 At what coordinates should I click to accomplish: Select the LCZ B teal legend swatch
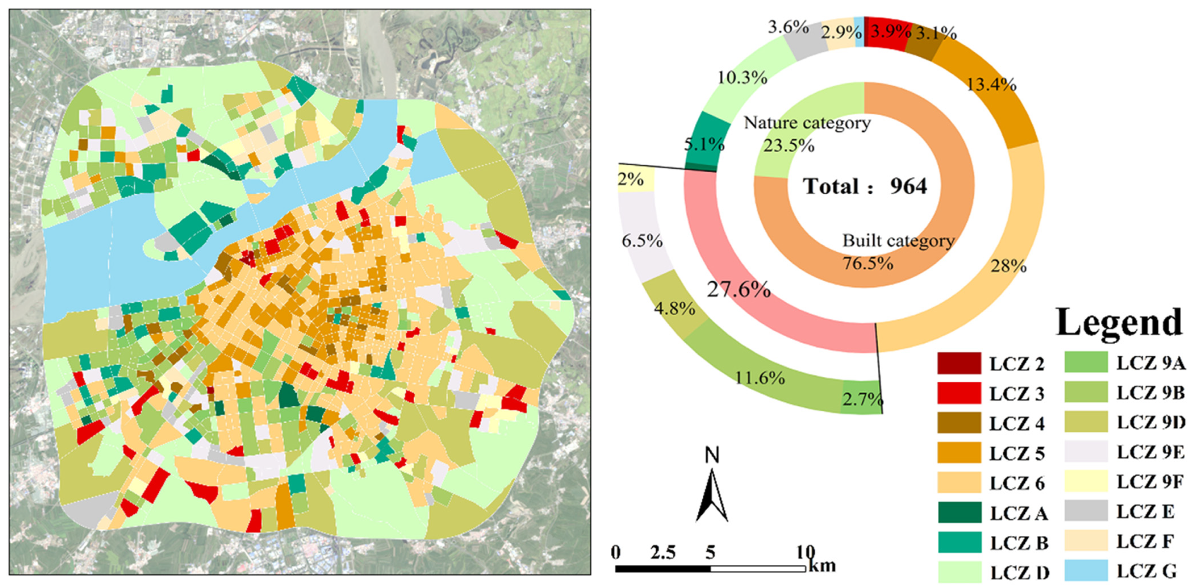(x=959, y=542)
